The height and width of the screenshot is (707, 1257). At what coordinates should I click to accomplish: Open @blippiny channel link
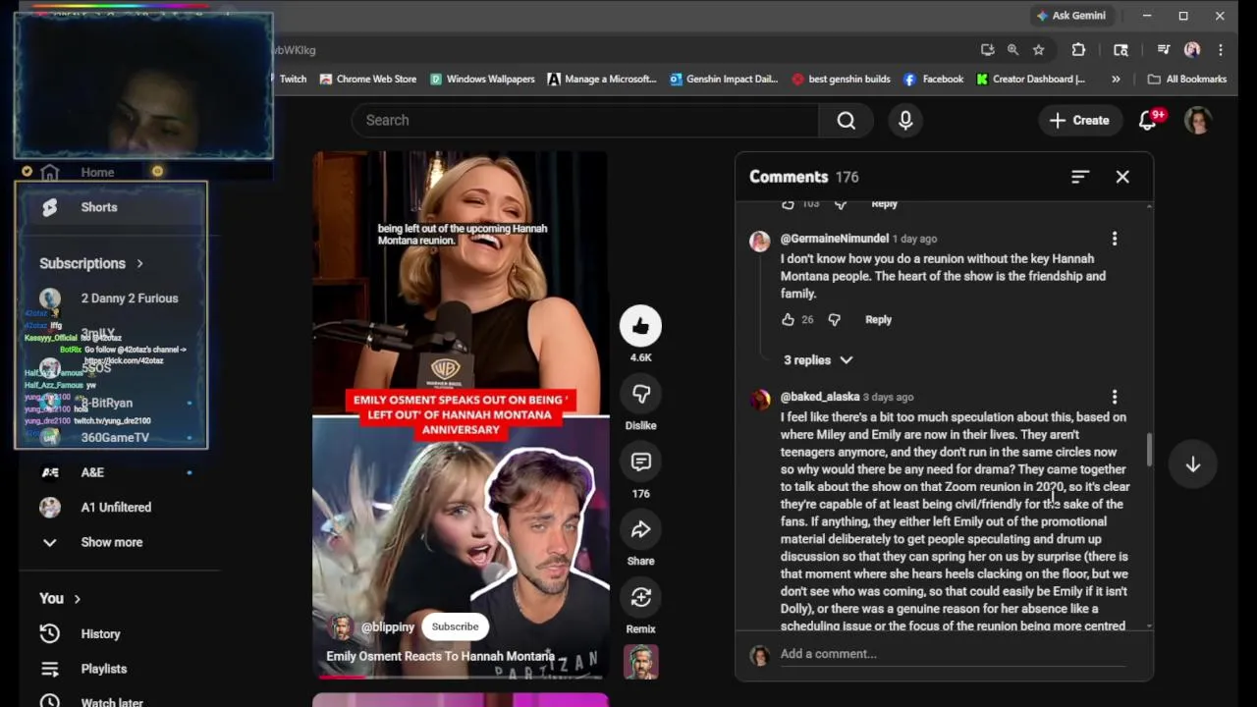coord(387,627)
